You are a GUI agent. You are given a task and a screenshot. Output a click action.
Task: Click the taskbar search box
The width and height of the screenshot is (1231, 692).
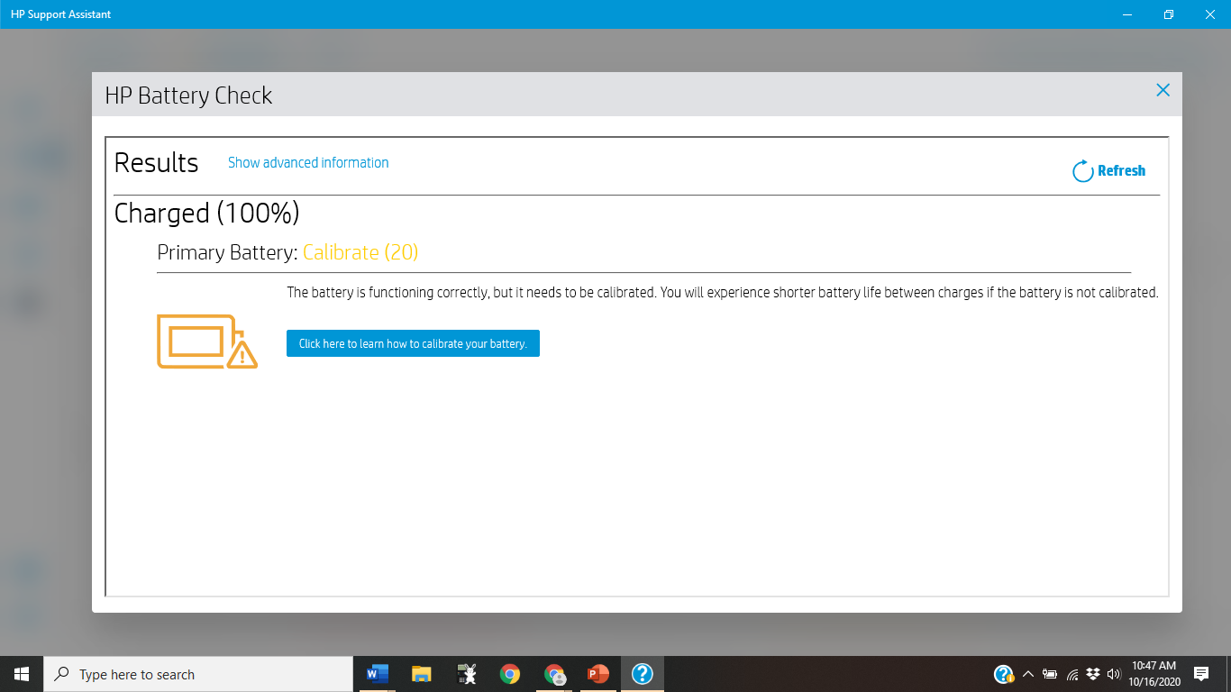pos(198,674)
